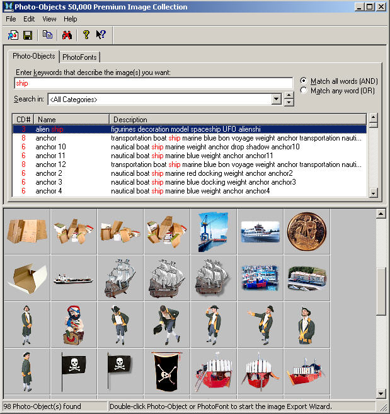Switch to the Photo-Objects tab
Viewport: 390px width, 414px height.
(x=34, y=56)
